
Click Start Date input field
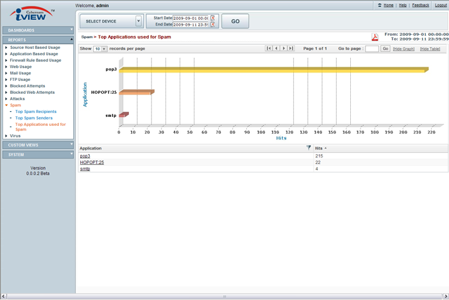coord(191,18)
